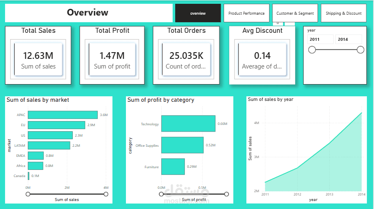Click the Sum of profit by category title
The width and height of the screenshot is (374, 209).
[161, 100]
